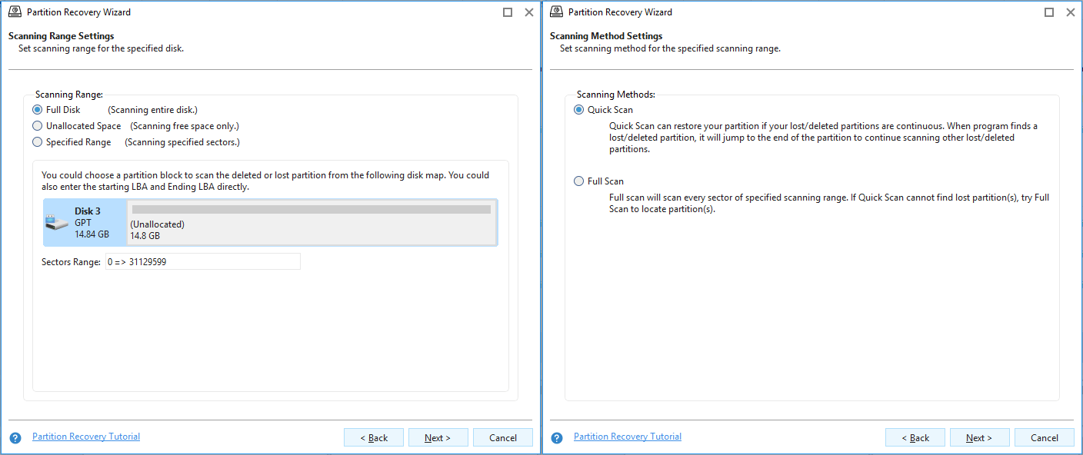Select the Disk 3 GPT disk entry

point(85,223)
